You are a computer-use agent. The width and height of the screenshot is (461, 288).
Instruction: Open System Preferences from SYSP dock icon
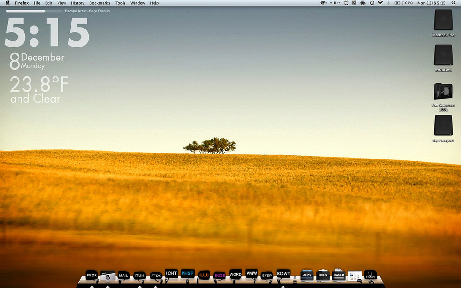tap(267, 276)
